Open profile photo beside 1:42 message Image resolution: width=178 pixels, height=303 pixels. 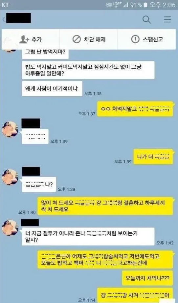[x=10, y=227]
